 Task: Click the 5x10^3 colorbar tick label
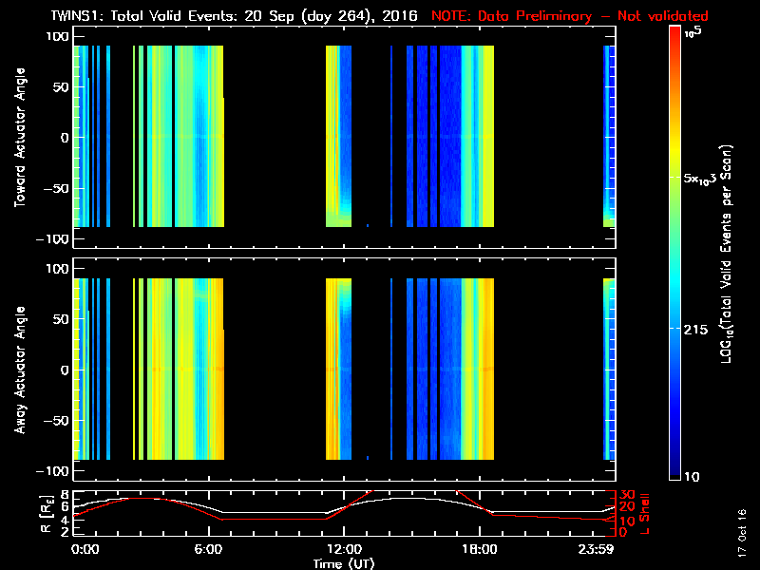702,180
